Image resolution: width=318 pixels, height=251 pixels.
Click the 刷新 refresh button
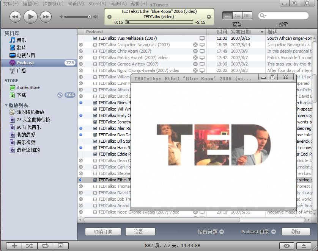[296, 232]
